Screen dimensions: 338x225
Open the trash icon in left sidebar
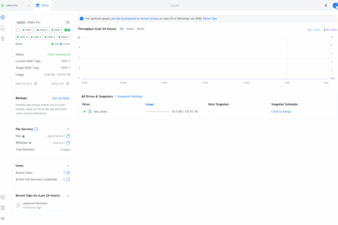tap(3, 39)
